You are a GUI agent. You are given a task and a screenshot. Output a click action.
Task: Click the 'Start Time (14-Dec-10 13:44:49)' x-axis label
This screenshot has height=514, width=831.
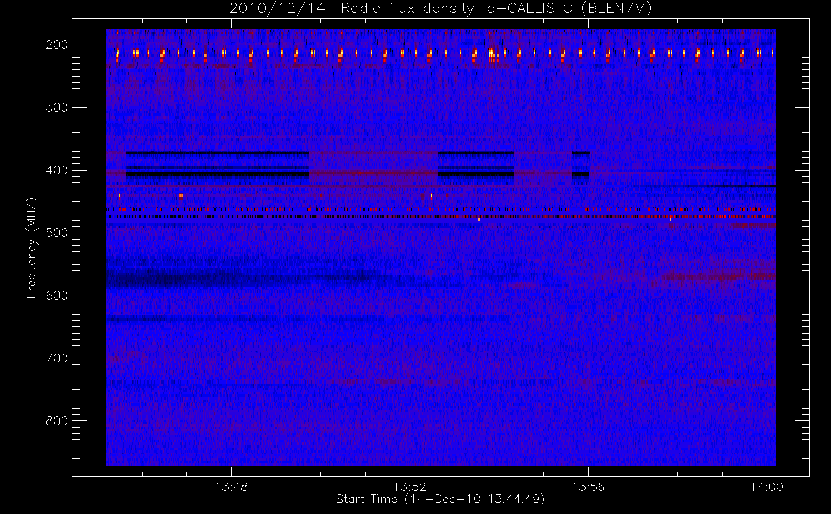440,499
